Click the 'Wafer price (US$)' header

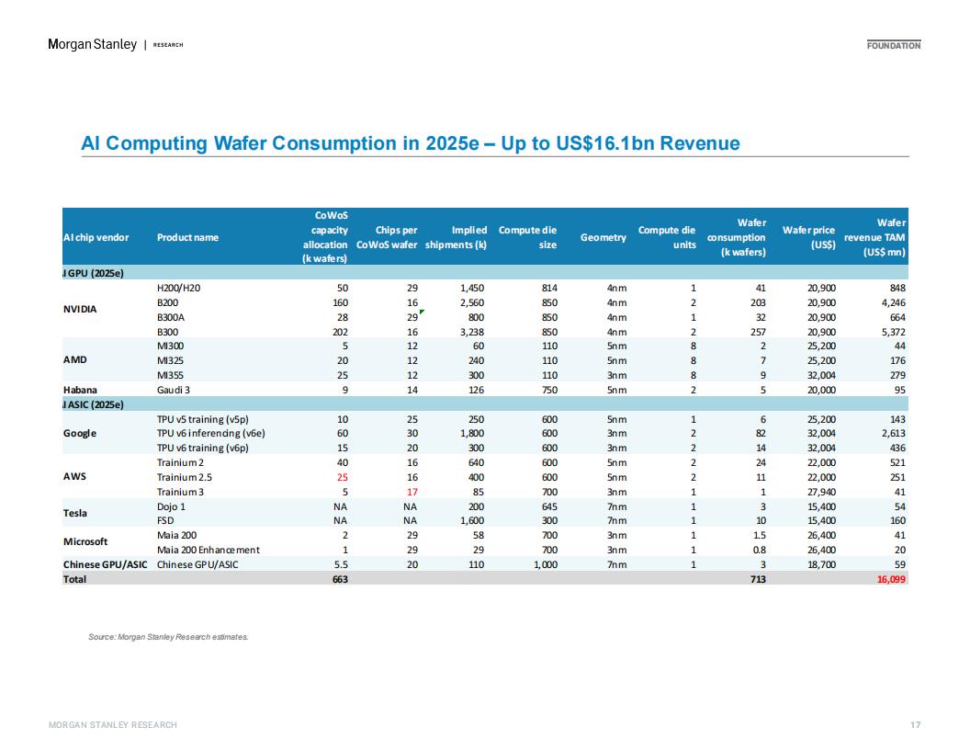coord(808,238)
